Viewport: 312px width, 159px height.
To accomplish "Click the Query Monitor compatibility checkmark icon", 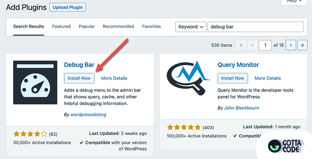I will point(235,136).
